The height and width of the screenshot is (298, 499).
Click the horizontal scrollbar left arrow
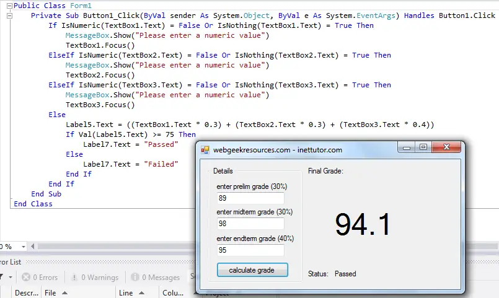[x=32, y=247]
